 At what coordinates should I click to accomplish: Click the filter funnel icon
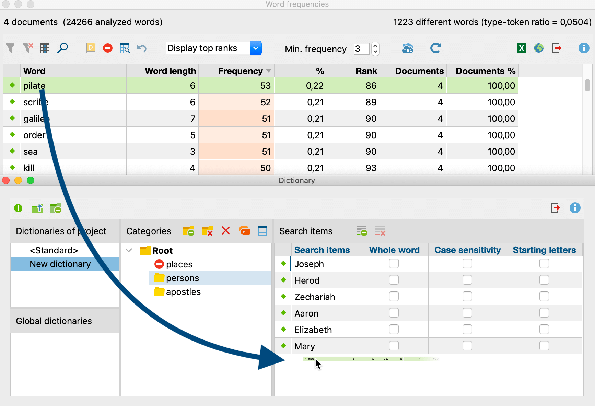11,48
